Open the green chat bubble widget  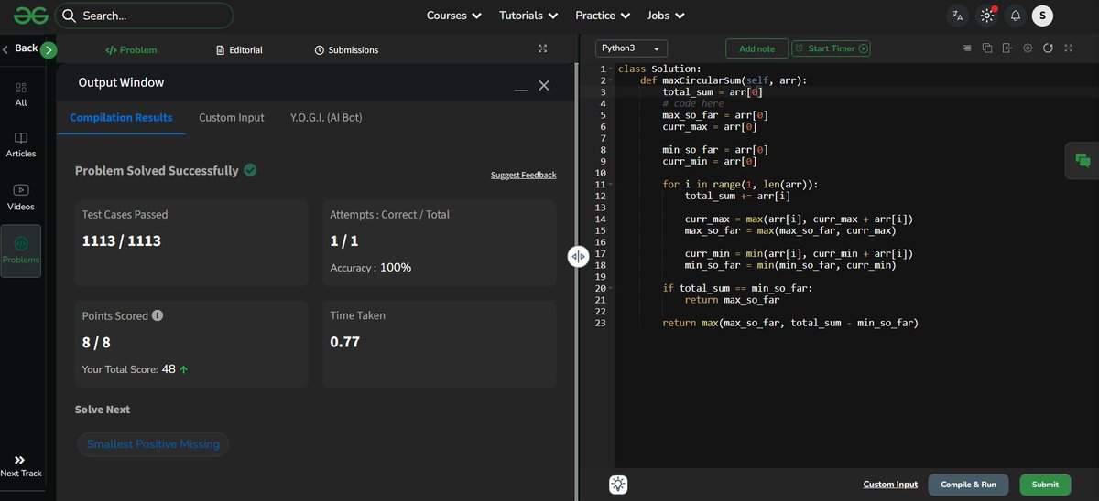[1083, 160]
